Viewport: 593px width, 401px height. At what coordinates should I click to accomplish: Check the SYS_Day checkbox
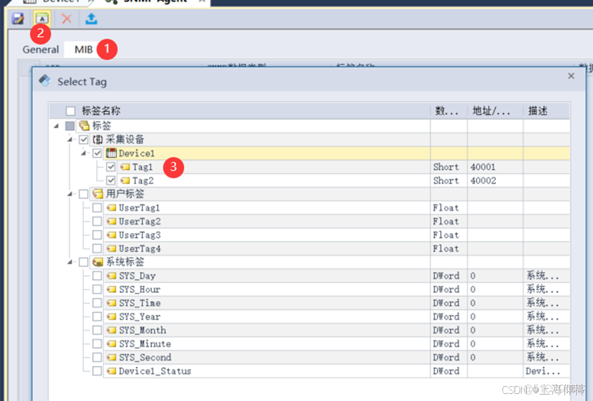pyautogui.click(x=97, y=276)
